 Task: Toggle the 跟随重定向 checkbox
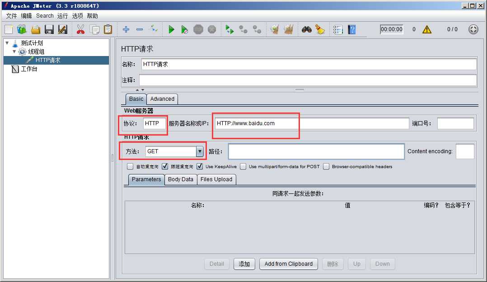165,166
